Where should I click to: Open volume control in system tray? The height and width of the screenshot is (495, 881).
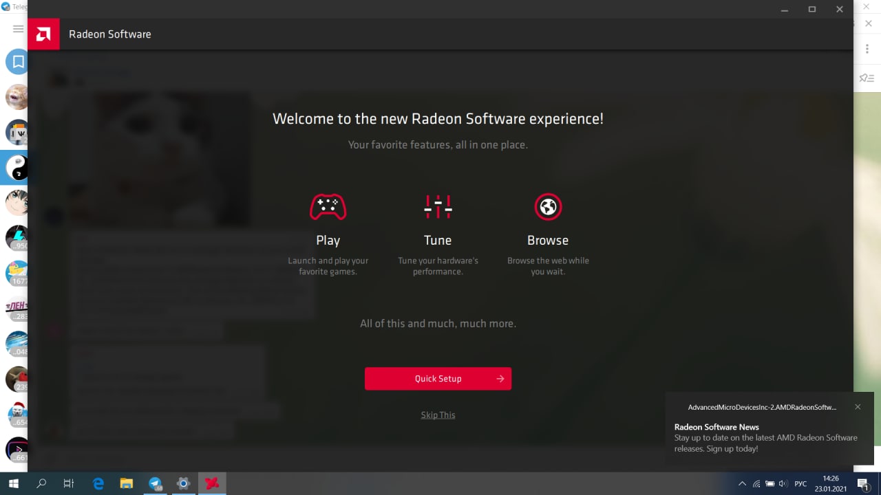coord(783,483)
